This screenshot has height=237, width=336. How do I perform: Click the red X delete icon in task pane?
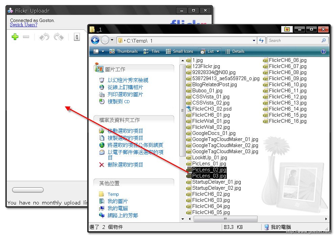(102, 165)
